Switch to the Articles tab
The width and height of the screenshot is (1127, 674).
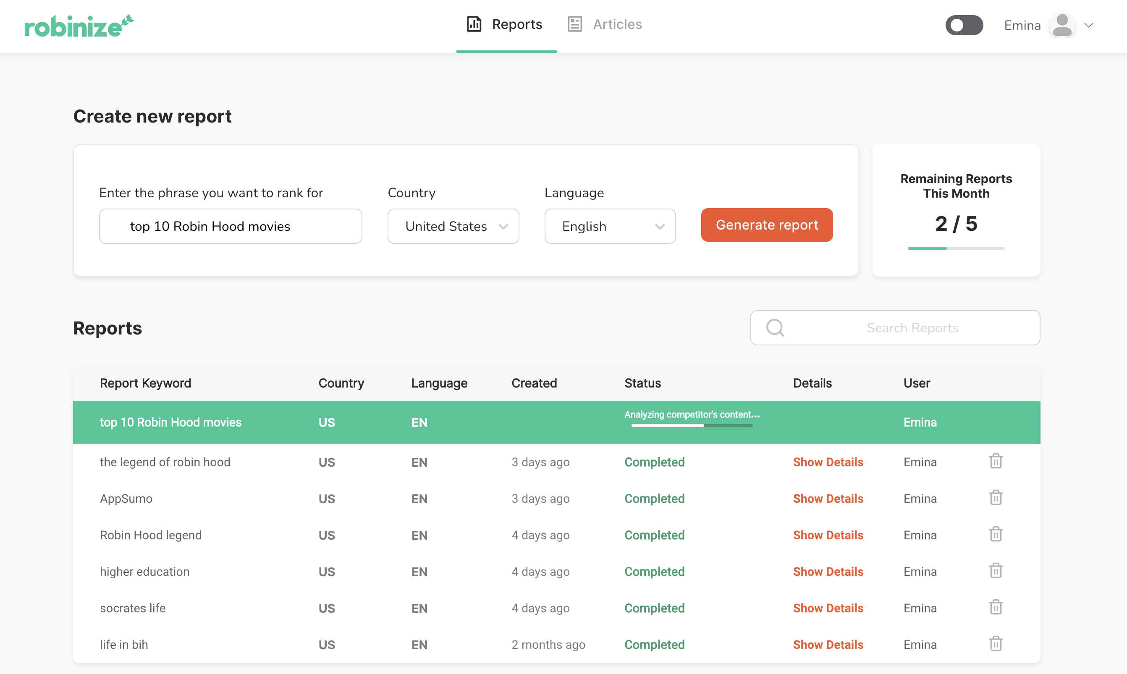tap(604, 24)
